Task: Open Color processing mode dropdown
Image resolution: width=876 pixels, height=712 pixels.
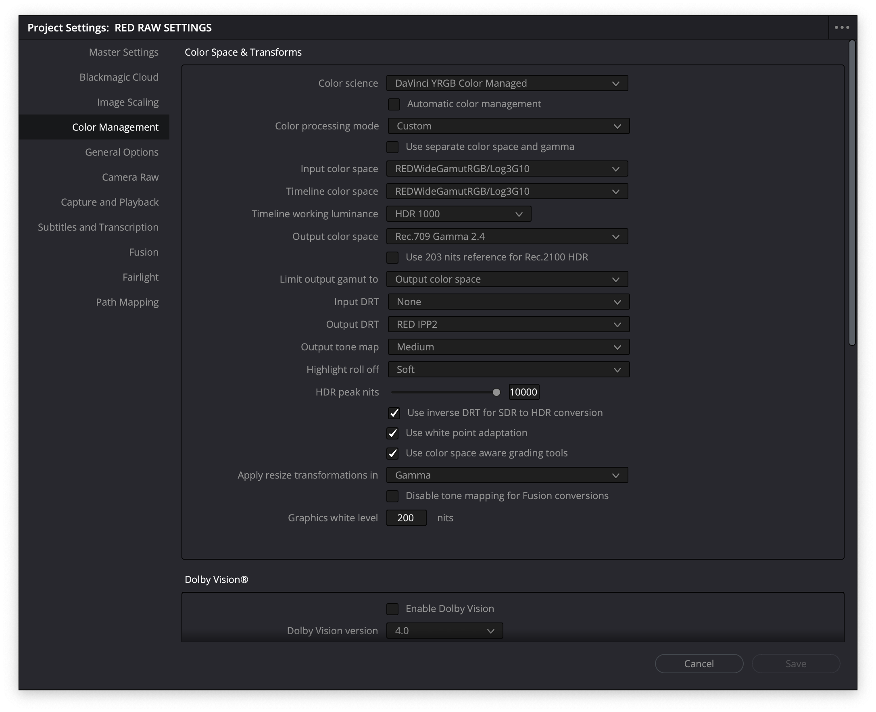Action: (509, 126)
